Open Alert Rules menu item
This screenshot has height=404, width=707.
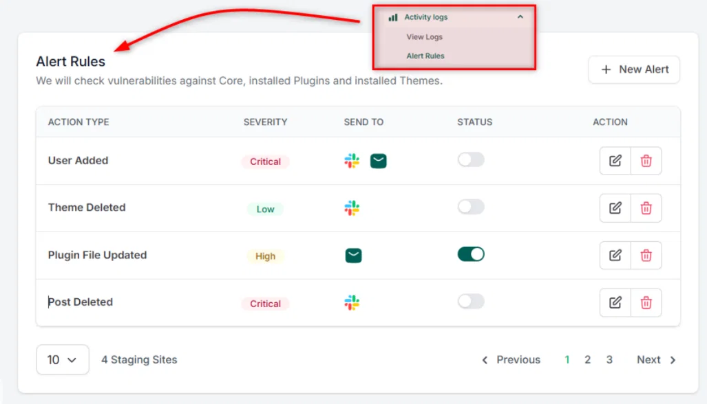[x=425, y=56]
